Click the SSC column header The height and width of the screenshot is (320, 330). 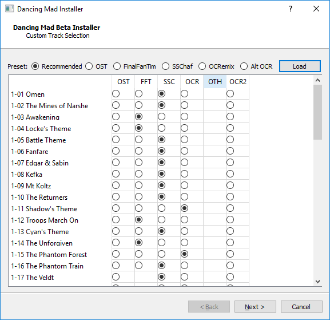pyautogui.click(x=169, y=82)
